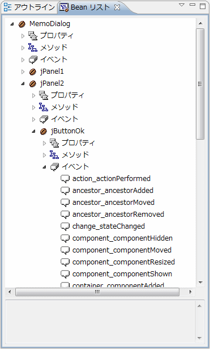
Task: Expand the プロパティ node under MemoDialog
Action: pyautogui.click(x=23, y=36)
